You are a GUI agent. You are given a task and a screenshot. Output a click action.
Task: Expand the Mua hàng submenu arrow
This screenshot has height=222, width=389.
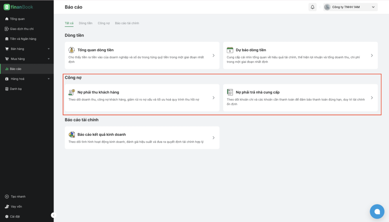[x=49, y=59]
